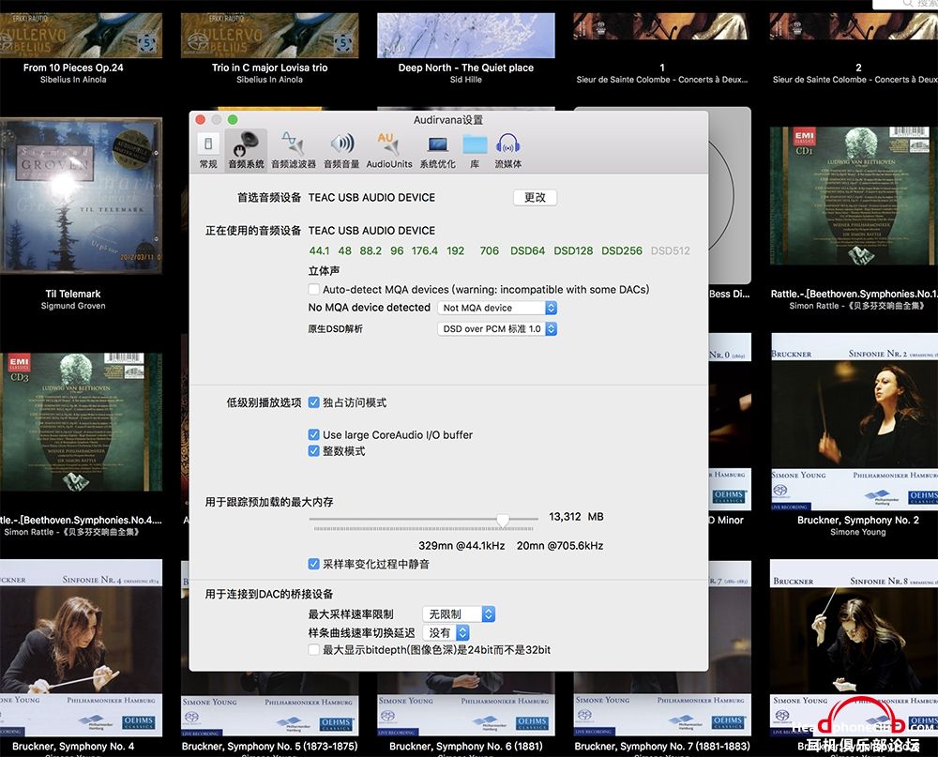Click the Sid Hille artist name
938x757 pixels.
pos(466,80)
